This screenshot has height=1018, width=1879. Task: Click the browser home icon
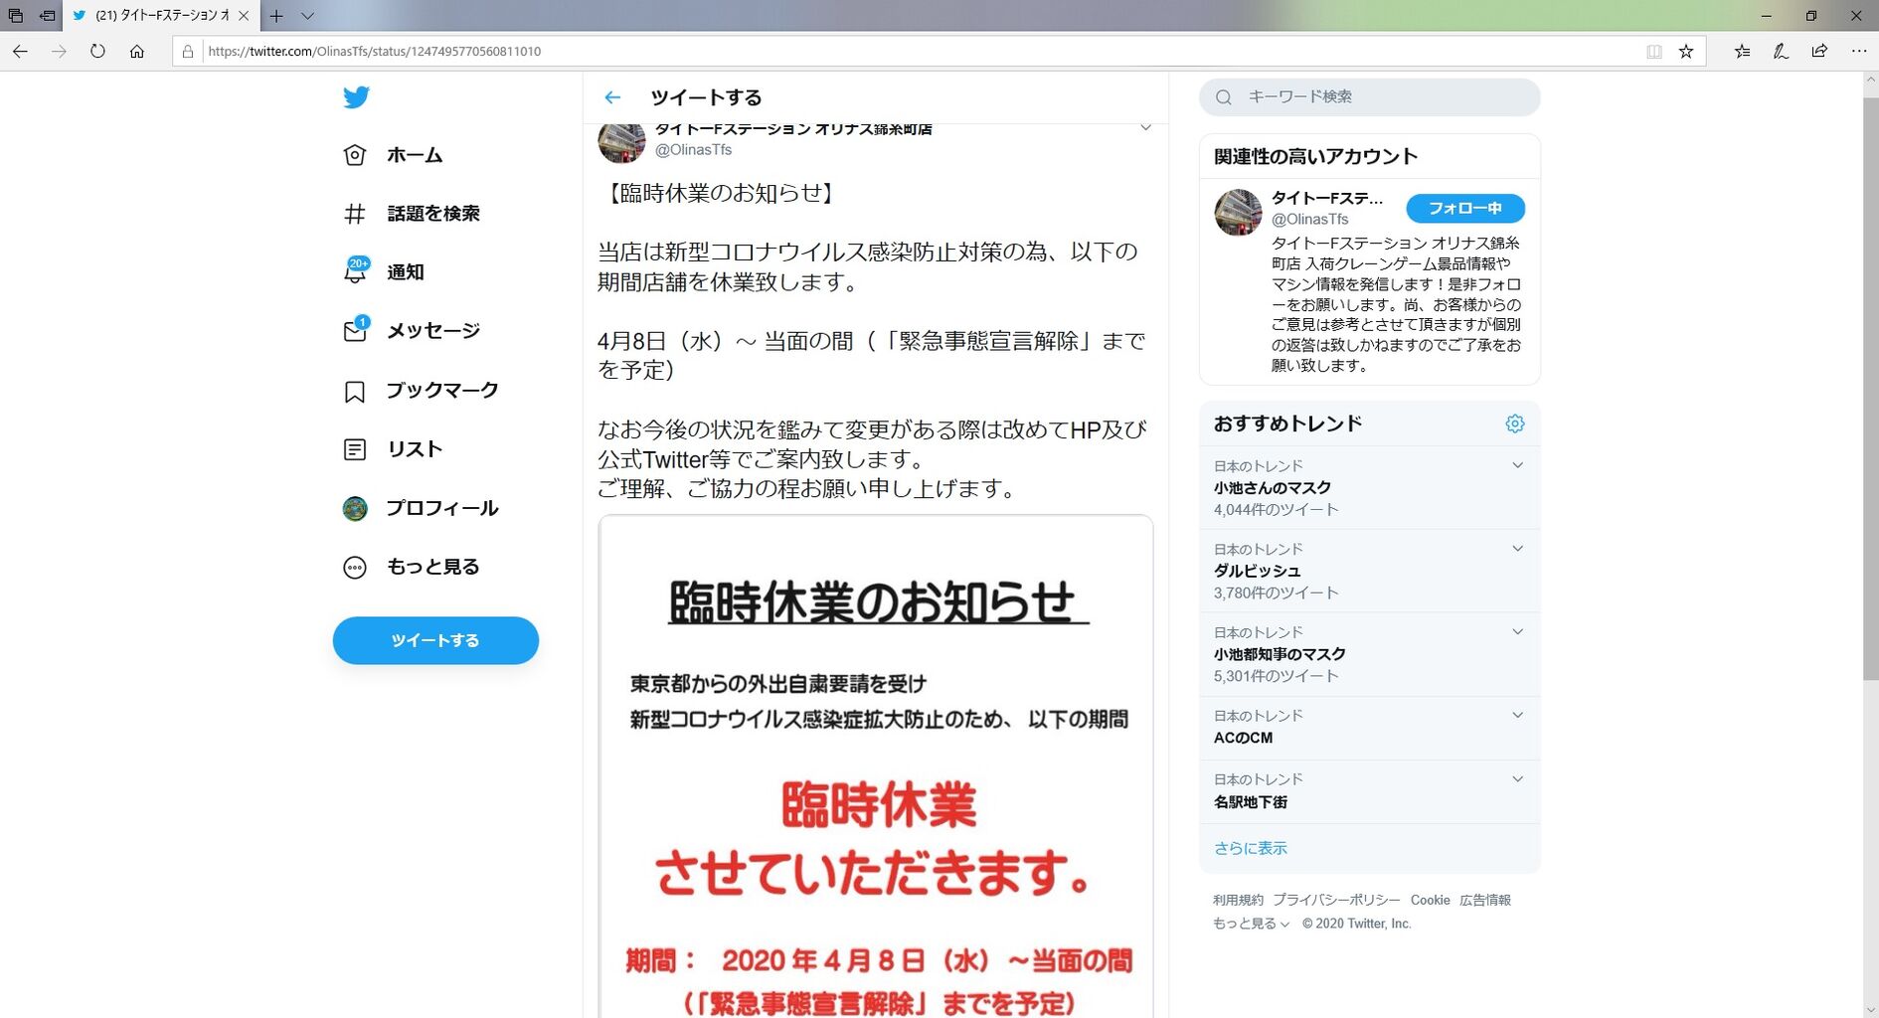click(137, 52)
